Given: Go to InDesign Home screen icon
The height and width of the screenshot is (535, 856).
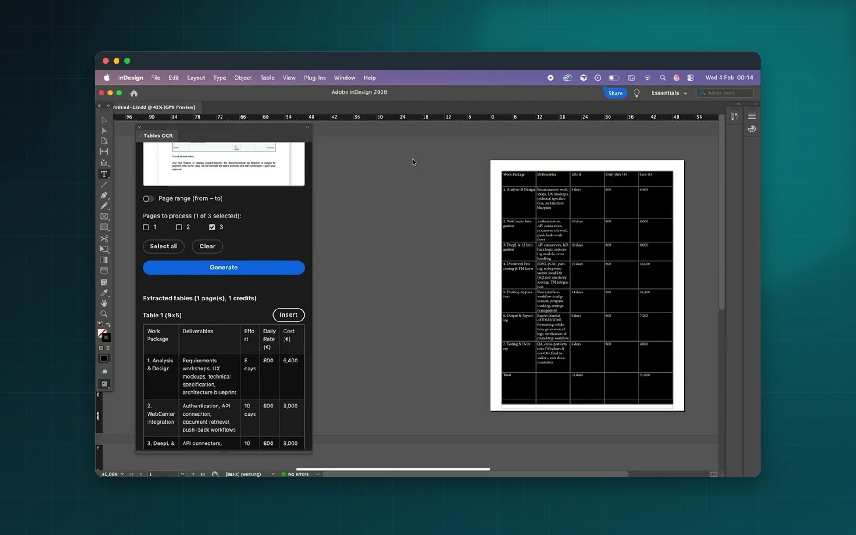Looking at the screenshot, I should [134, 93].
